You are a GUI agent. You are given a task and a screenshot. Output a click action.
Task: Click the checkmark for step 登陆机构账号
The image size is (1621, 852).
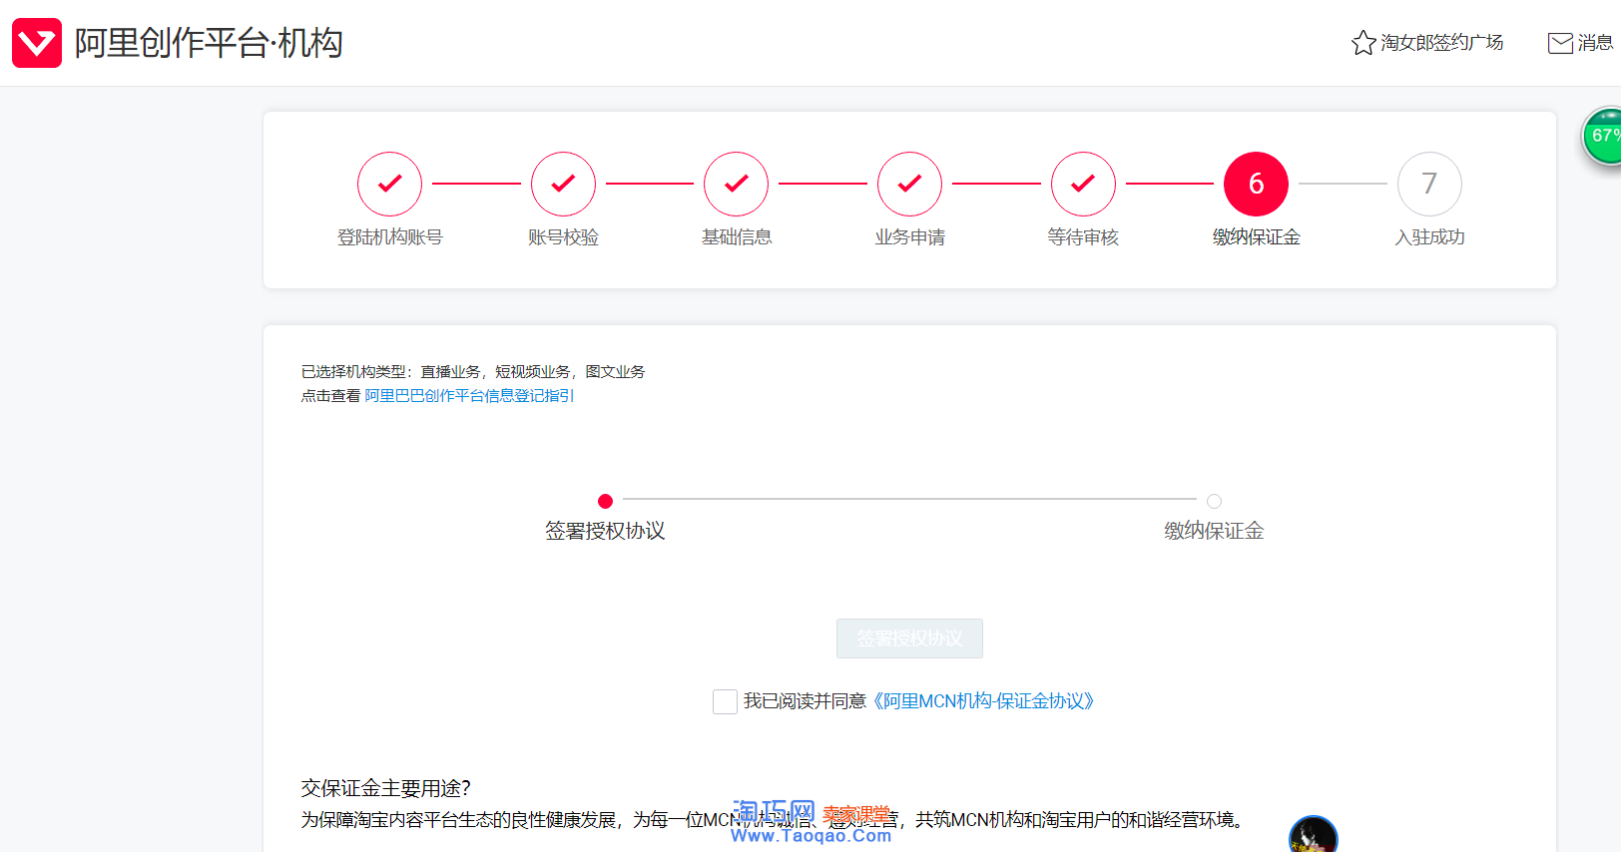(390, 184)
